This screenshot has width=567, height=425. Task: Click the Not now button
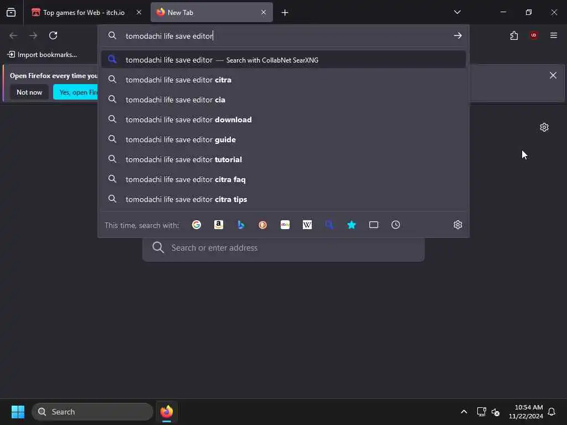29,92
